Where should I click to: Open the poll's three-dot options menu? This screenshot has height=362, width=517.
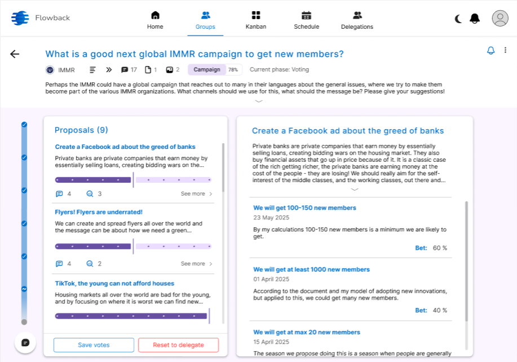coord(505,51)
